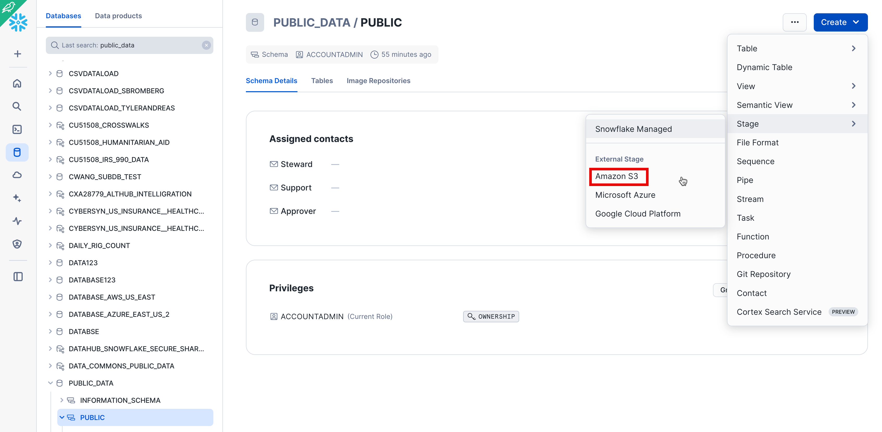
Task: Clear the public_data search field
Action: click(206, 45)
